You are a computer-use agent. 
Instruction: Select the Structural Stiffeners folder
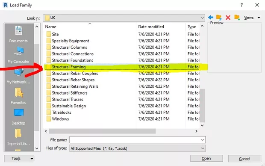click(x=70, y=93)
